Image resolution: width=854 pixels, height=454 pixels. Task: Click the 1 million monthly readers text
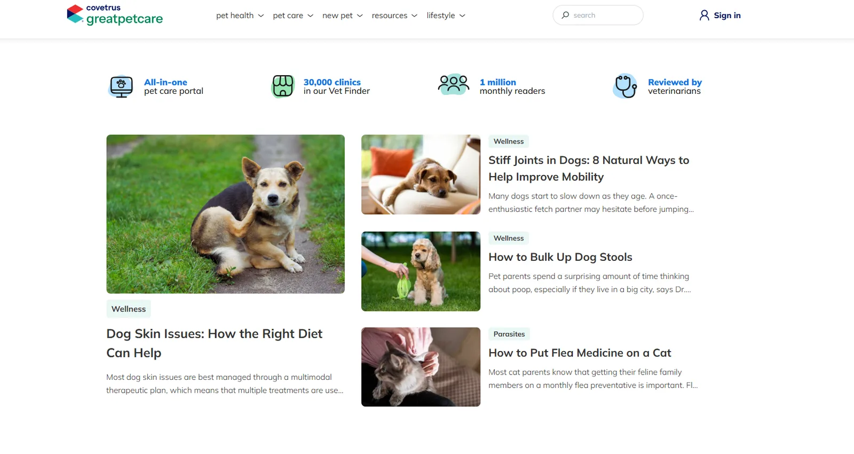pos(512,86)
